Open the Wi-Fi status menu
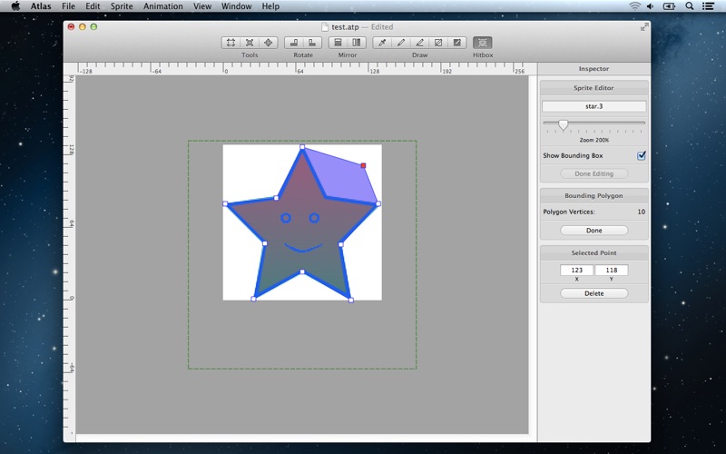Screen dimensions: 726x454 (x=634, y=6)
